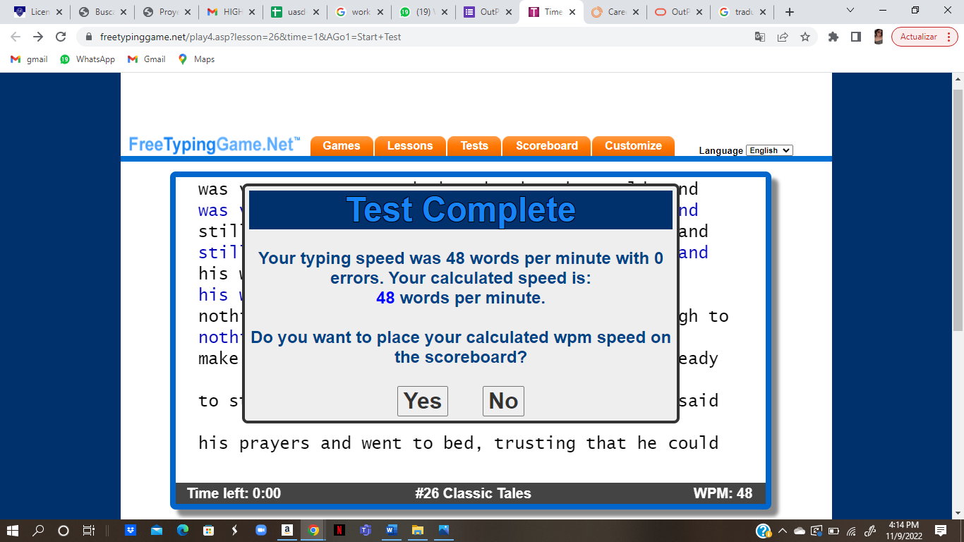
Task: Open the Chrome extensions puzzle icon
Action: pyautogui.click(x=833, y=37)
